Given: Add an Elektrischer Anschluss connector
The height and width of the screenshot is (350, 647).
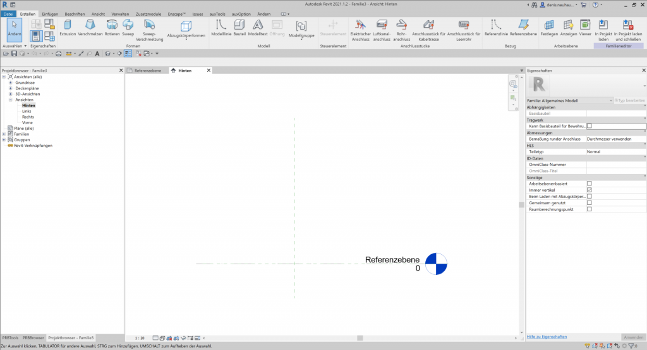Looking at the screenshot, I should pos(360,28).
